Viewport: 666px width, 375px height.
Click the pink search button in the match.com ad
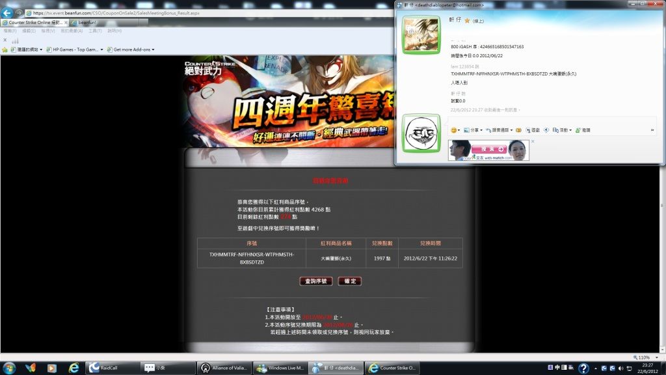(489, 149)
